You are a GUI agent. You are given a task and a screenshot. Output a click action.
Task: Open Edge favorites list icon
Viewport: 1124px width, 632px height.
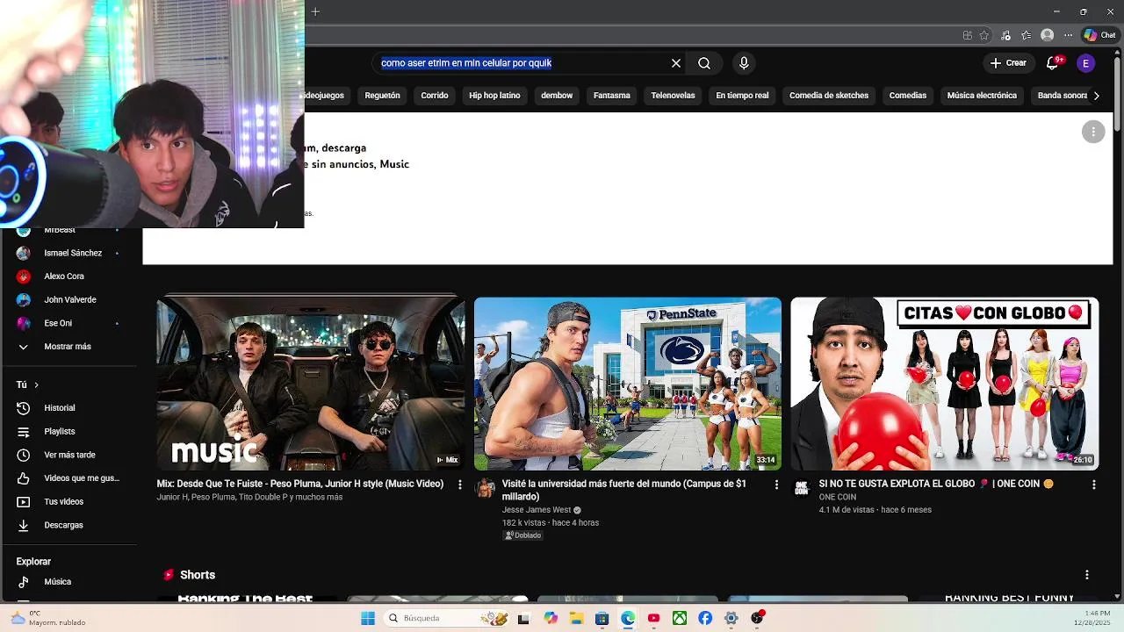[1027, 35]
